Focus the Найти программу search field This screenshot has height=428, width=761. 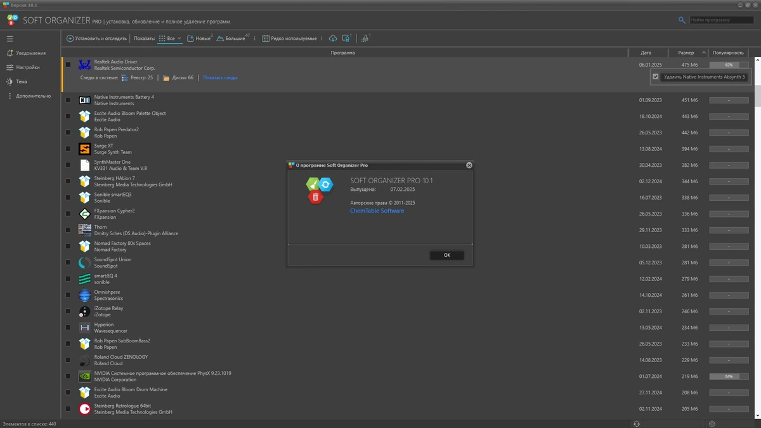[722, 20]
